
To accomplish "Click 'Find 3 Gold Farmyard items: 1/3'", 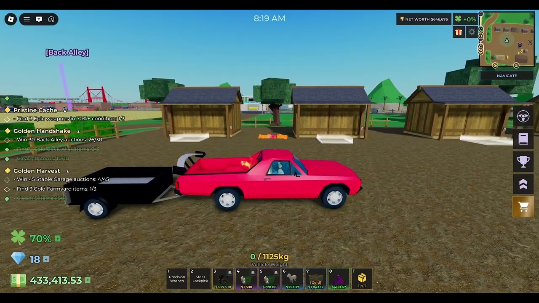I will click(x=55, y=189).
